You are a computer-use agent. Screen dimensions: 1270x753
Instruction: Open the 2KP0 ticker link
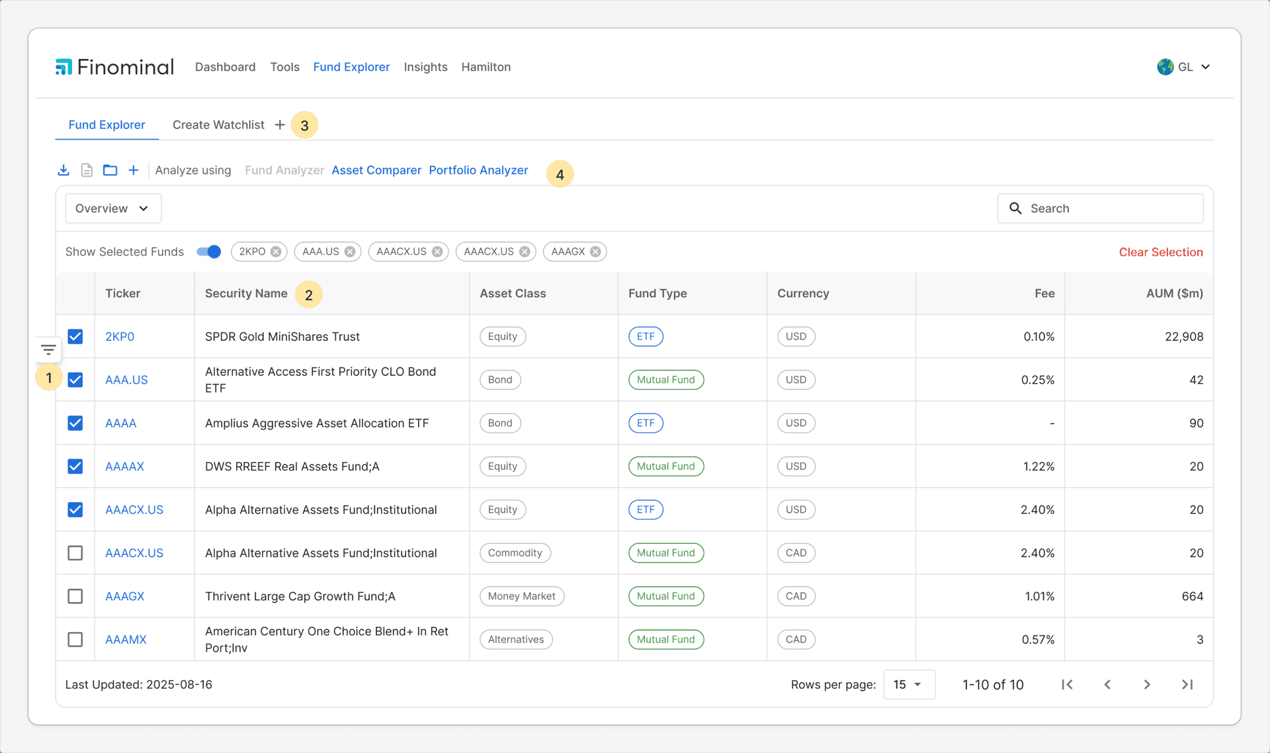(120, 336)
